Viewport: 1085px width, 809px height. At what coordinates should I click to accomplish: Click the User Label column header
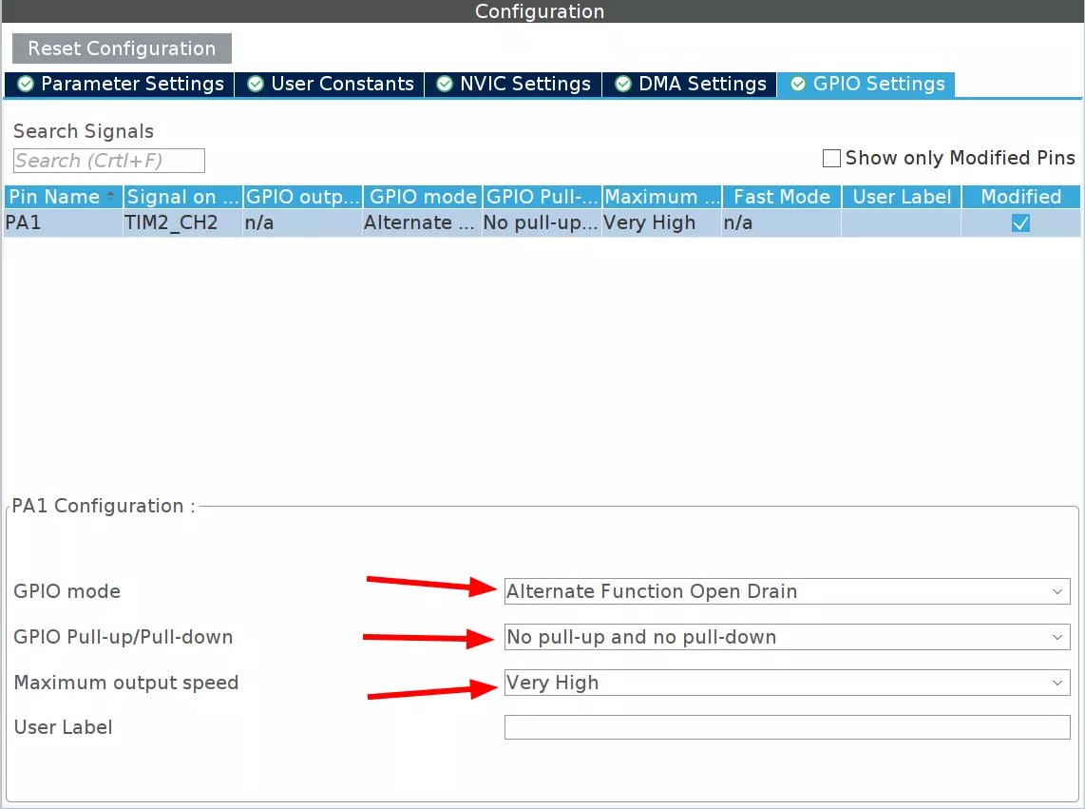(x=902, y=197)
